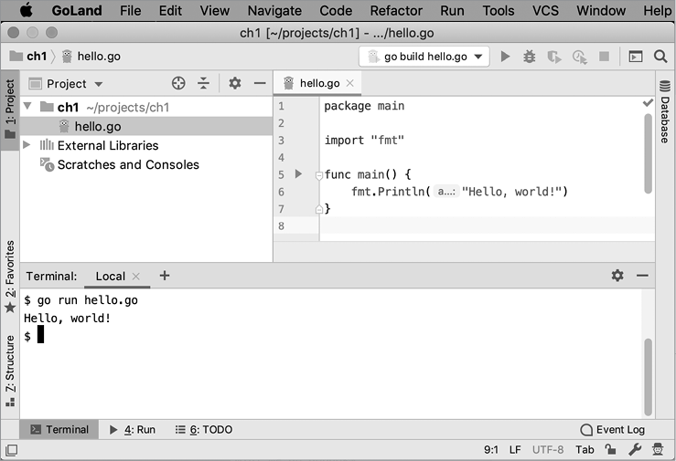Expand the External Libraries tree node
Image resolution: width=676 pixels, height=461 pixels.
point(27,145)
